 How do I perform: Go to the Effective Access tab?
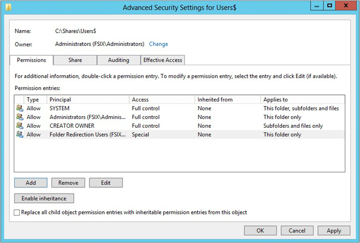[163, 60]
